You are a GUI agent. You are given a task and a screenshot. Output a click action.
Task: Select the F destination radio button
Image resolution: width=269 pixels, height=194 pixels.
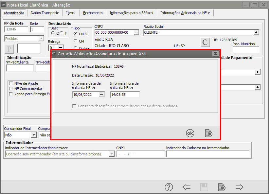click(61, 33)
